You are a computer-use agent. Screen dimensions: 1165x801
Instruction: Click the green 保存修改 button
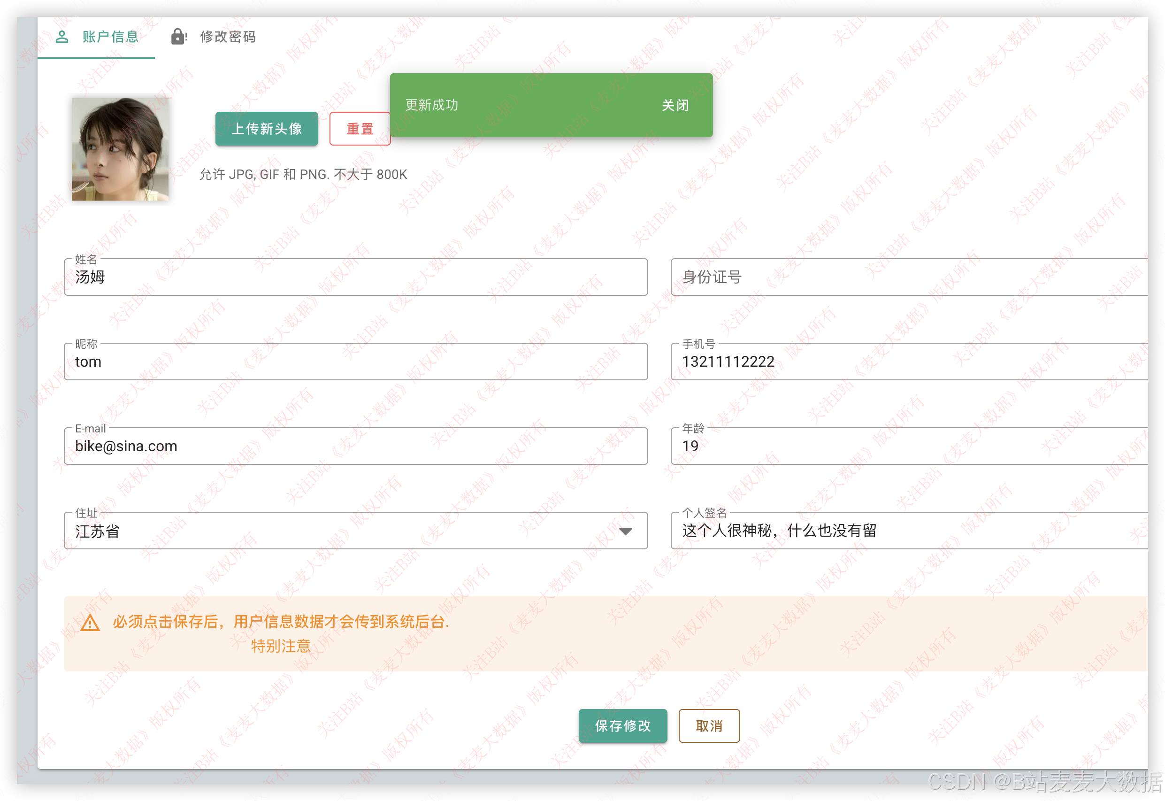click(623, 726)
